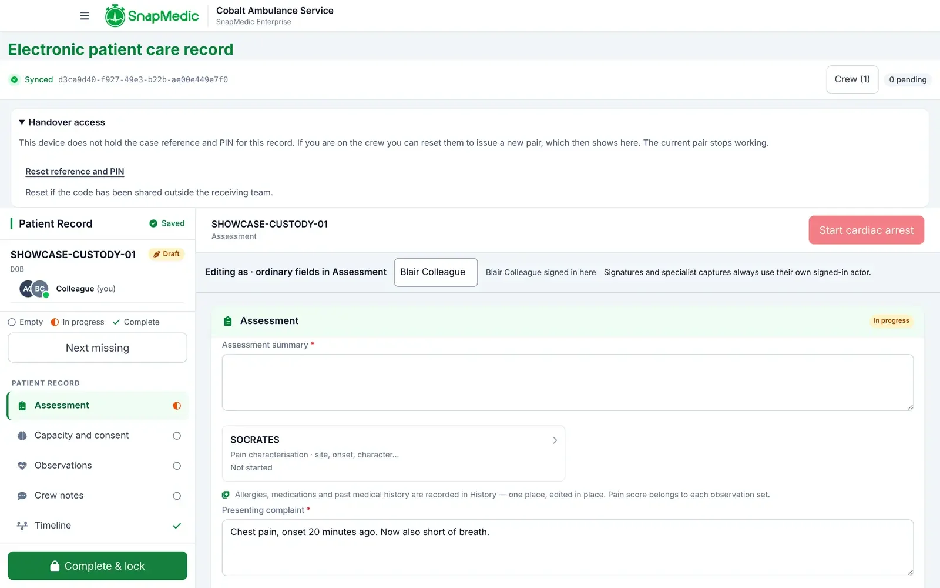Click into the Presenting complaint text box
Image resolution: width=940 pixels, height=588 pixels.
(x=568, y=548)
